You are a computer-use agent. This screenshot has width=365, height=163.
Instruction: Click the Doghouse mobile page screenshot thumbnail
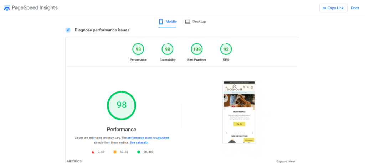click(239, 112)
